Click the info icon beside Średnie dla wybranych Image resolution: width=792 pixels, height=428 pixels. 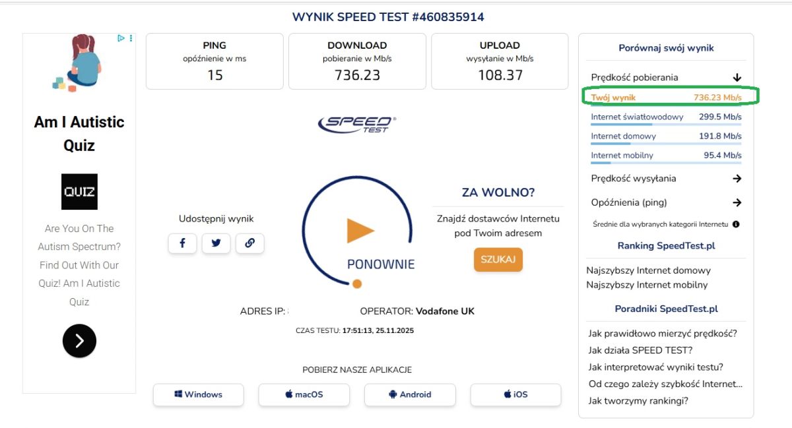tap(736, 224)
